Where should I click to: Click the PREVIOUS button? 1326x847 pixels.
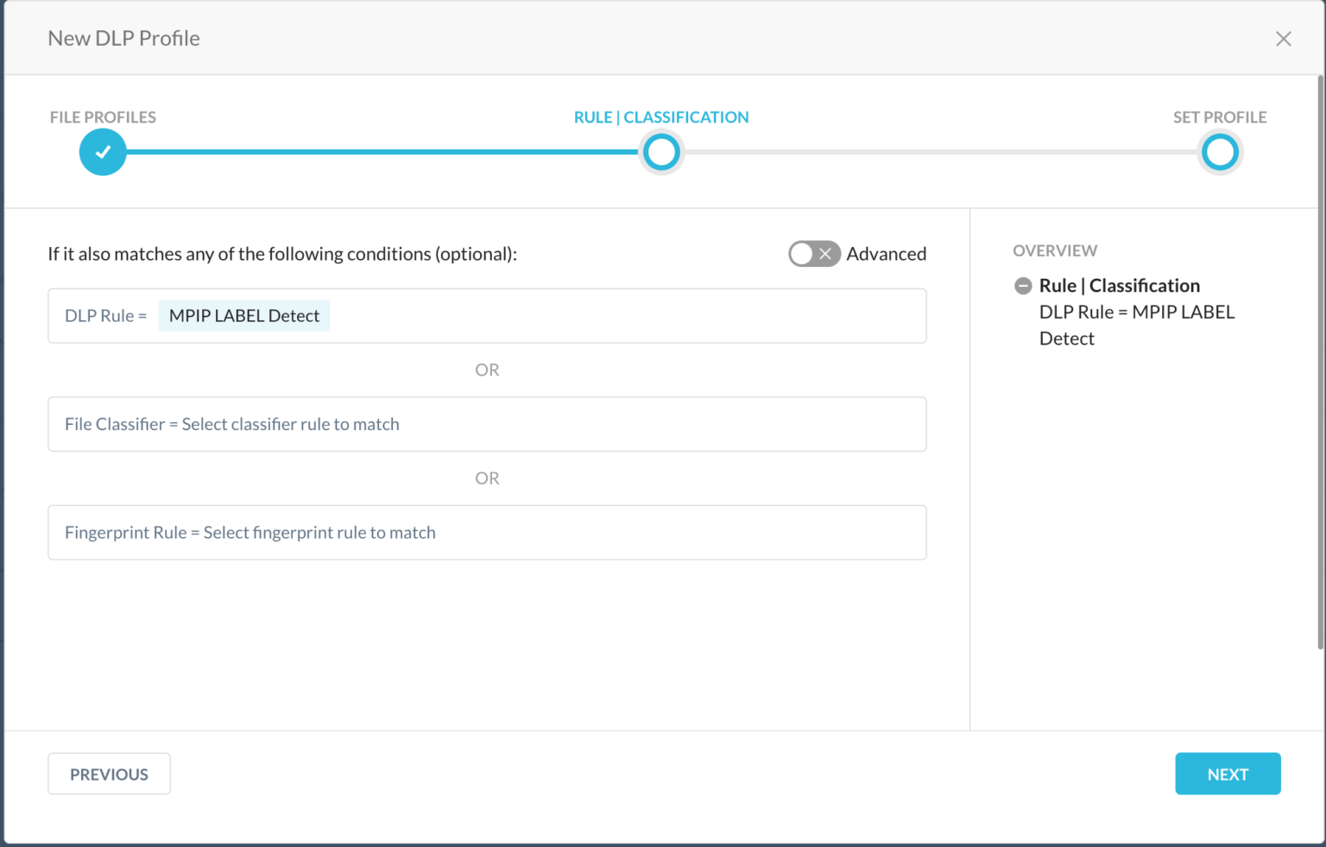[109, 774]
